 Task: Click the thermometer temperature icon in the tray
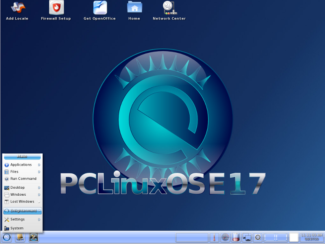tap(214, 238)
